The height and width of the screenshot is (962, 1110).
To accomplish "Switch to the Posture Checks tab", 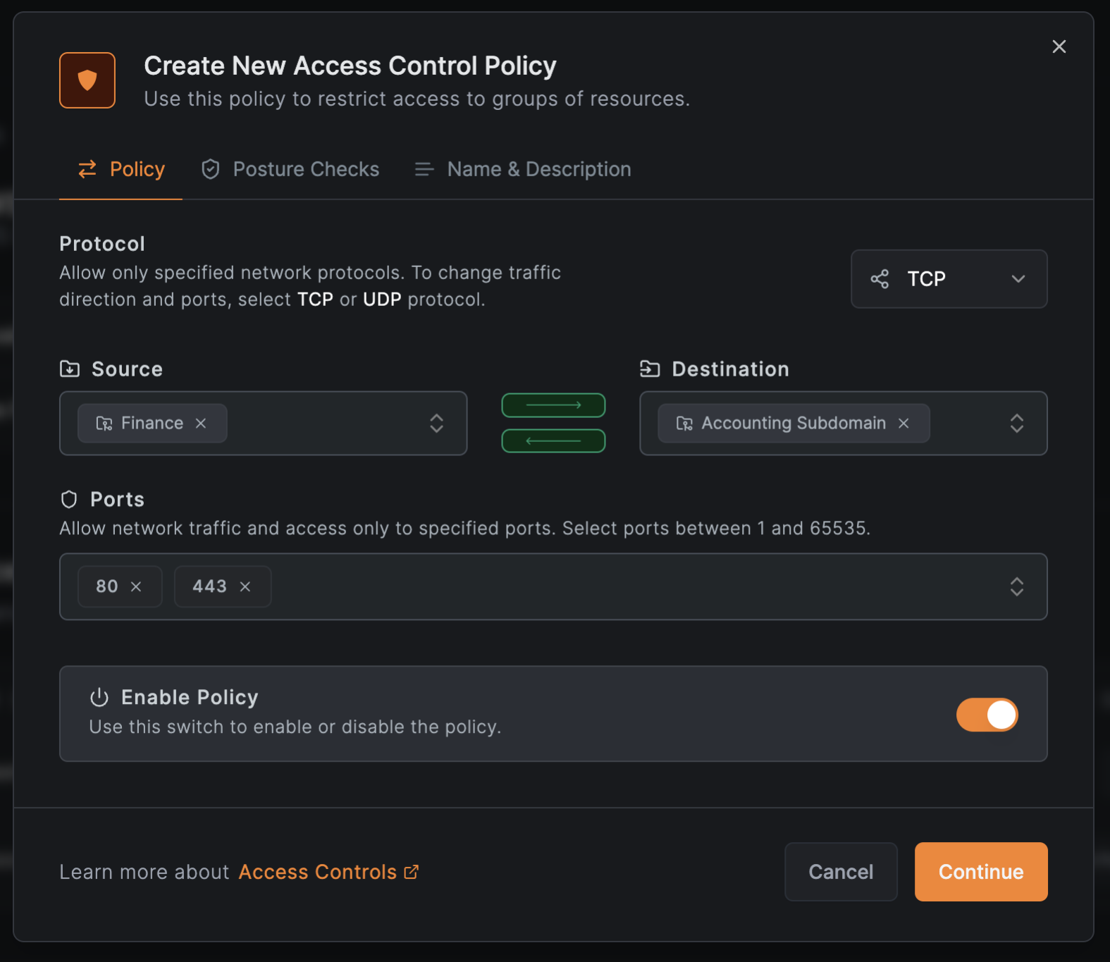I will point(290,169).
